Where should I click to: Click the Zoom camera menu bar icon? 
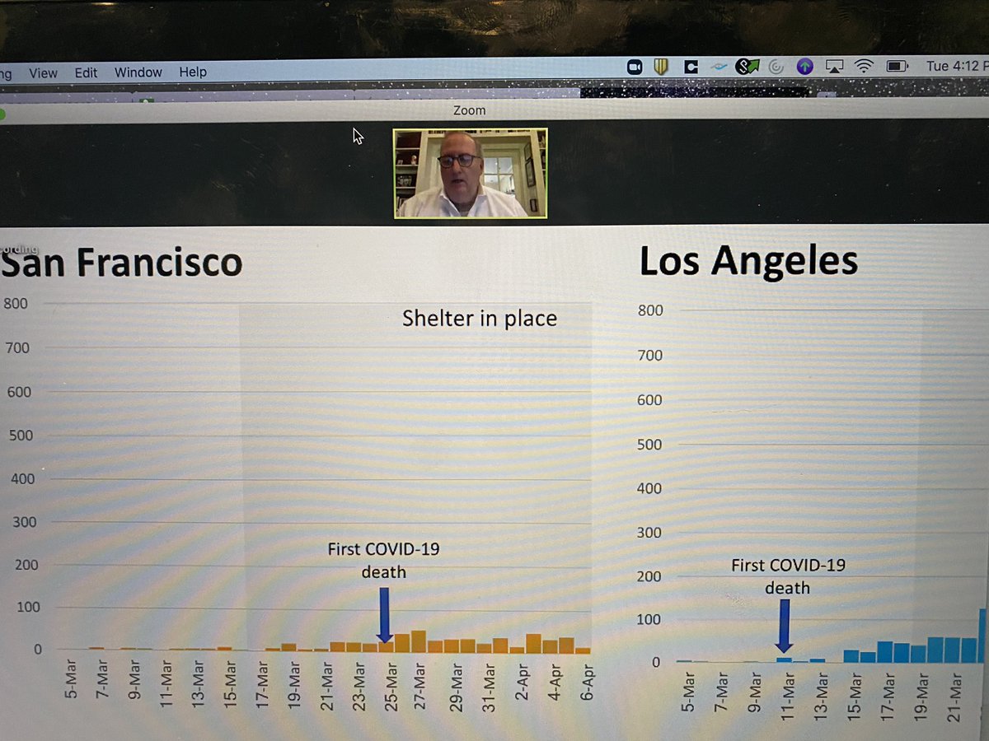(635, 68)
